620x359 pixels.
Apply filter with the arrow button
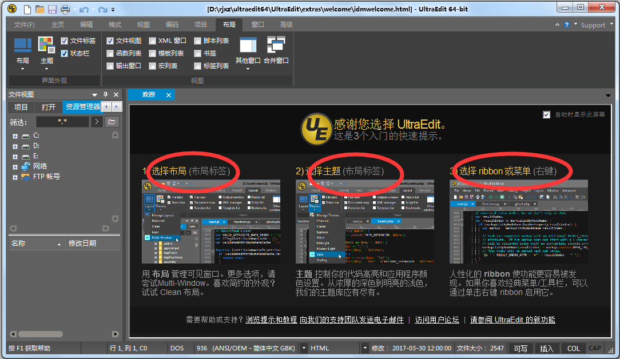pos(97,122)
